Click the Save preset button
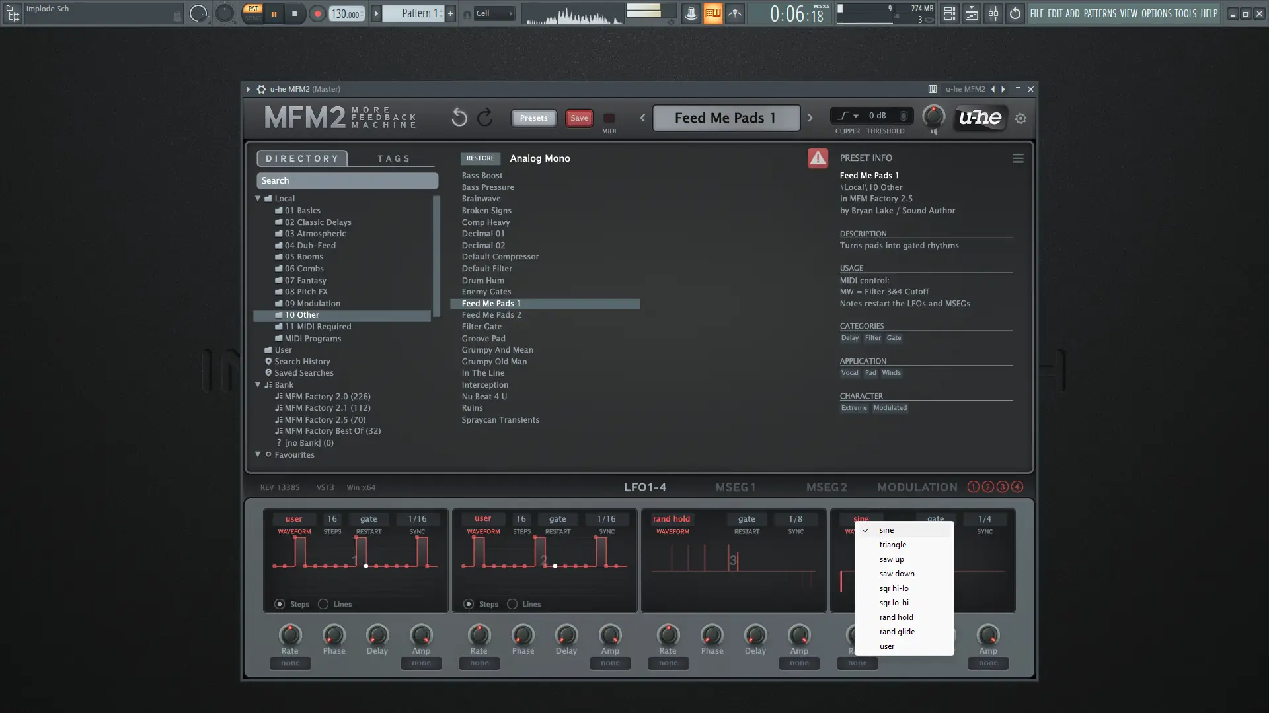Screen dimensions: 1269x713 579,118
